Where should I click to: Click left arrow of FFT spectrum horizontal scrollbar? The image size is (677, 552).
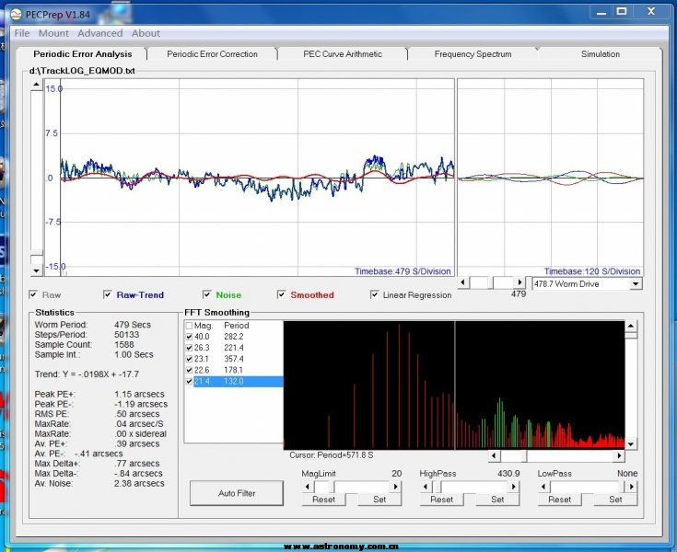pyautogui.click(x=494, y=455)
